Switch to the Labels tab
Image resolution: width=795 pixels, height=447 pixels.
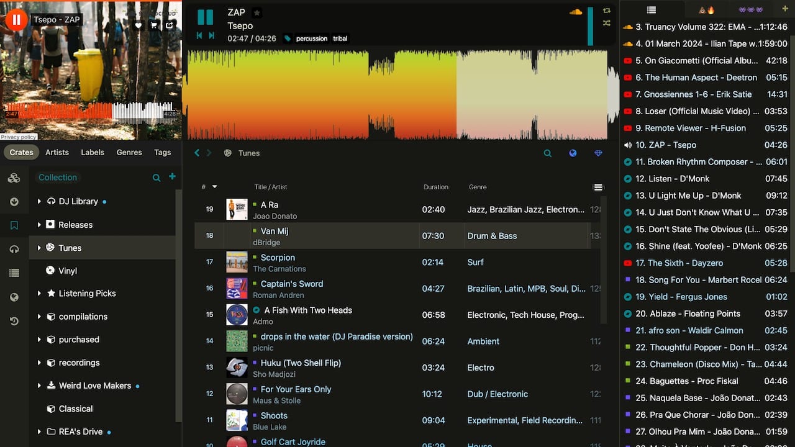93,152
